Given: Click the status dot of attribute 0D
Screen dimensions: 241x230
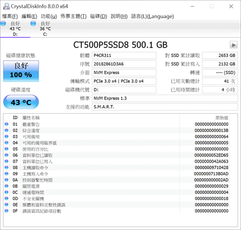Looking at the screenshot, I should coord(7,199).
